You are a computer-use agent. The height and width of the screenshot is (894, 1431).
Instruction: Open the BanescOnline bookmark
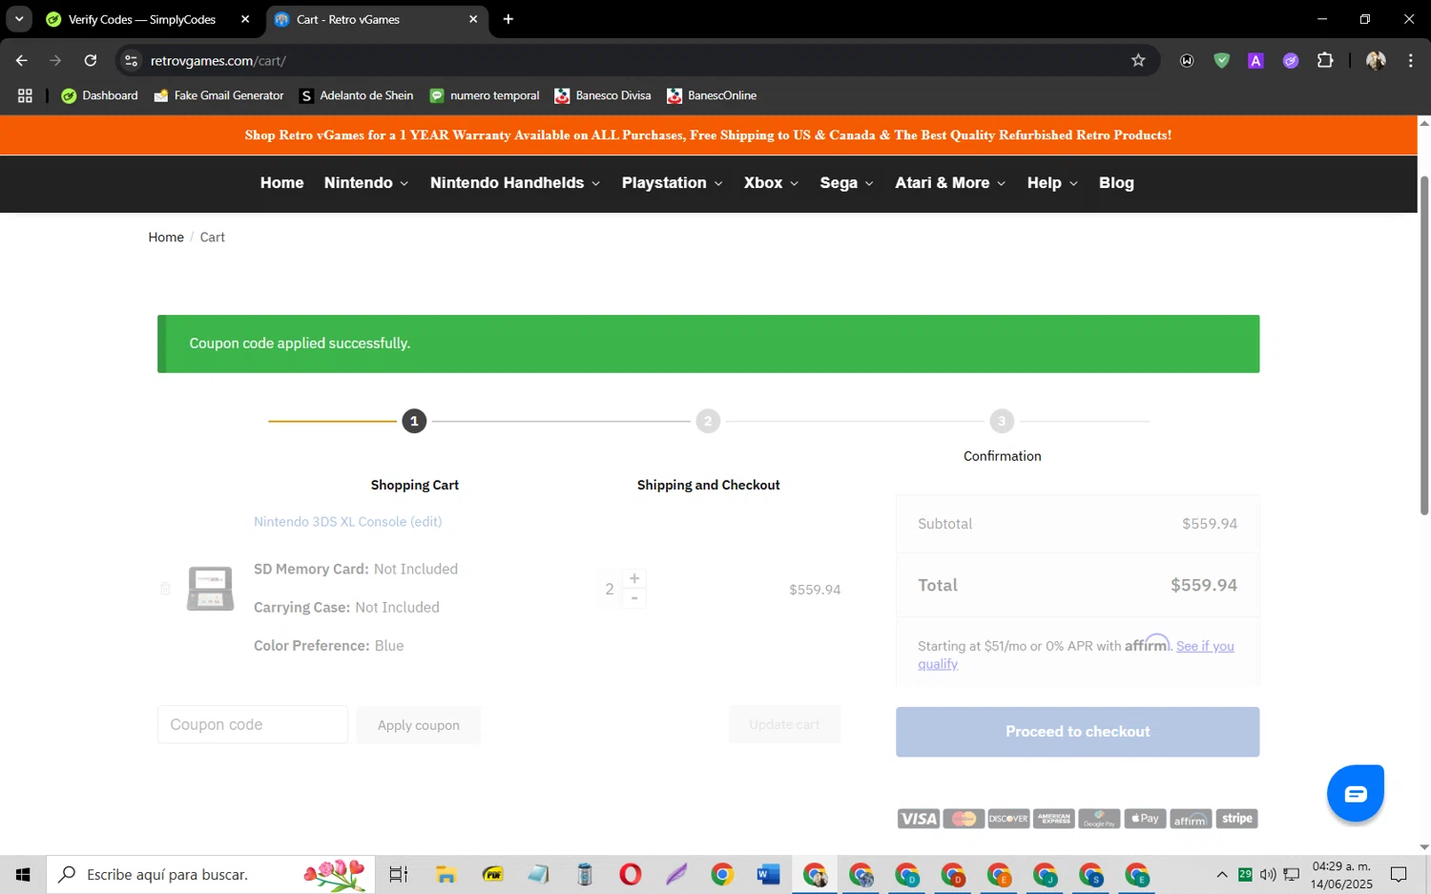point(712,95)
